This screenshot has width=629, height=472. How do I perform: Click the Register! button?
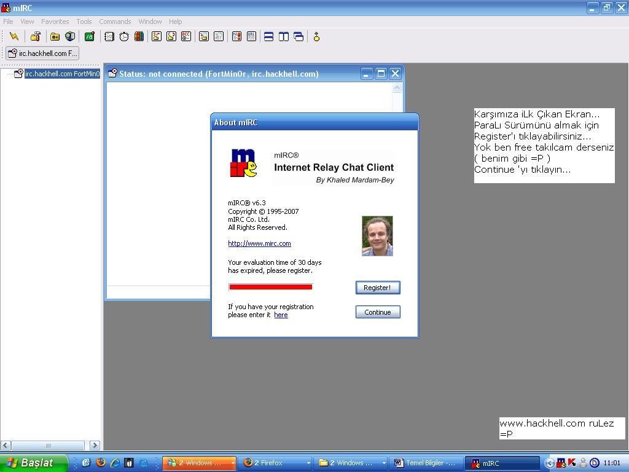(x=378, y=288)
